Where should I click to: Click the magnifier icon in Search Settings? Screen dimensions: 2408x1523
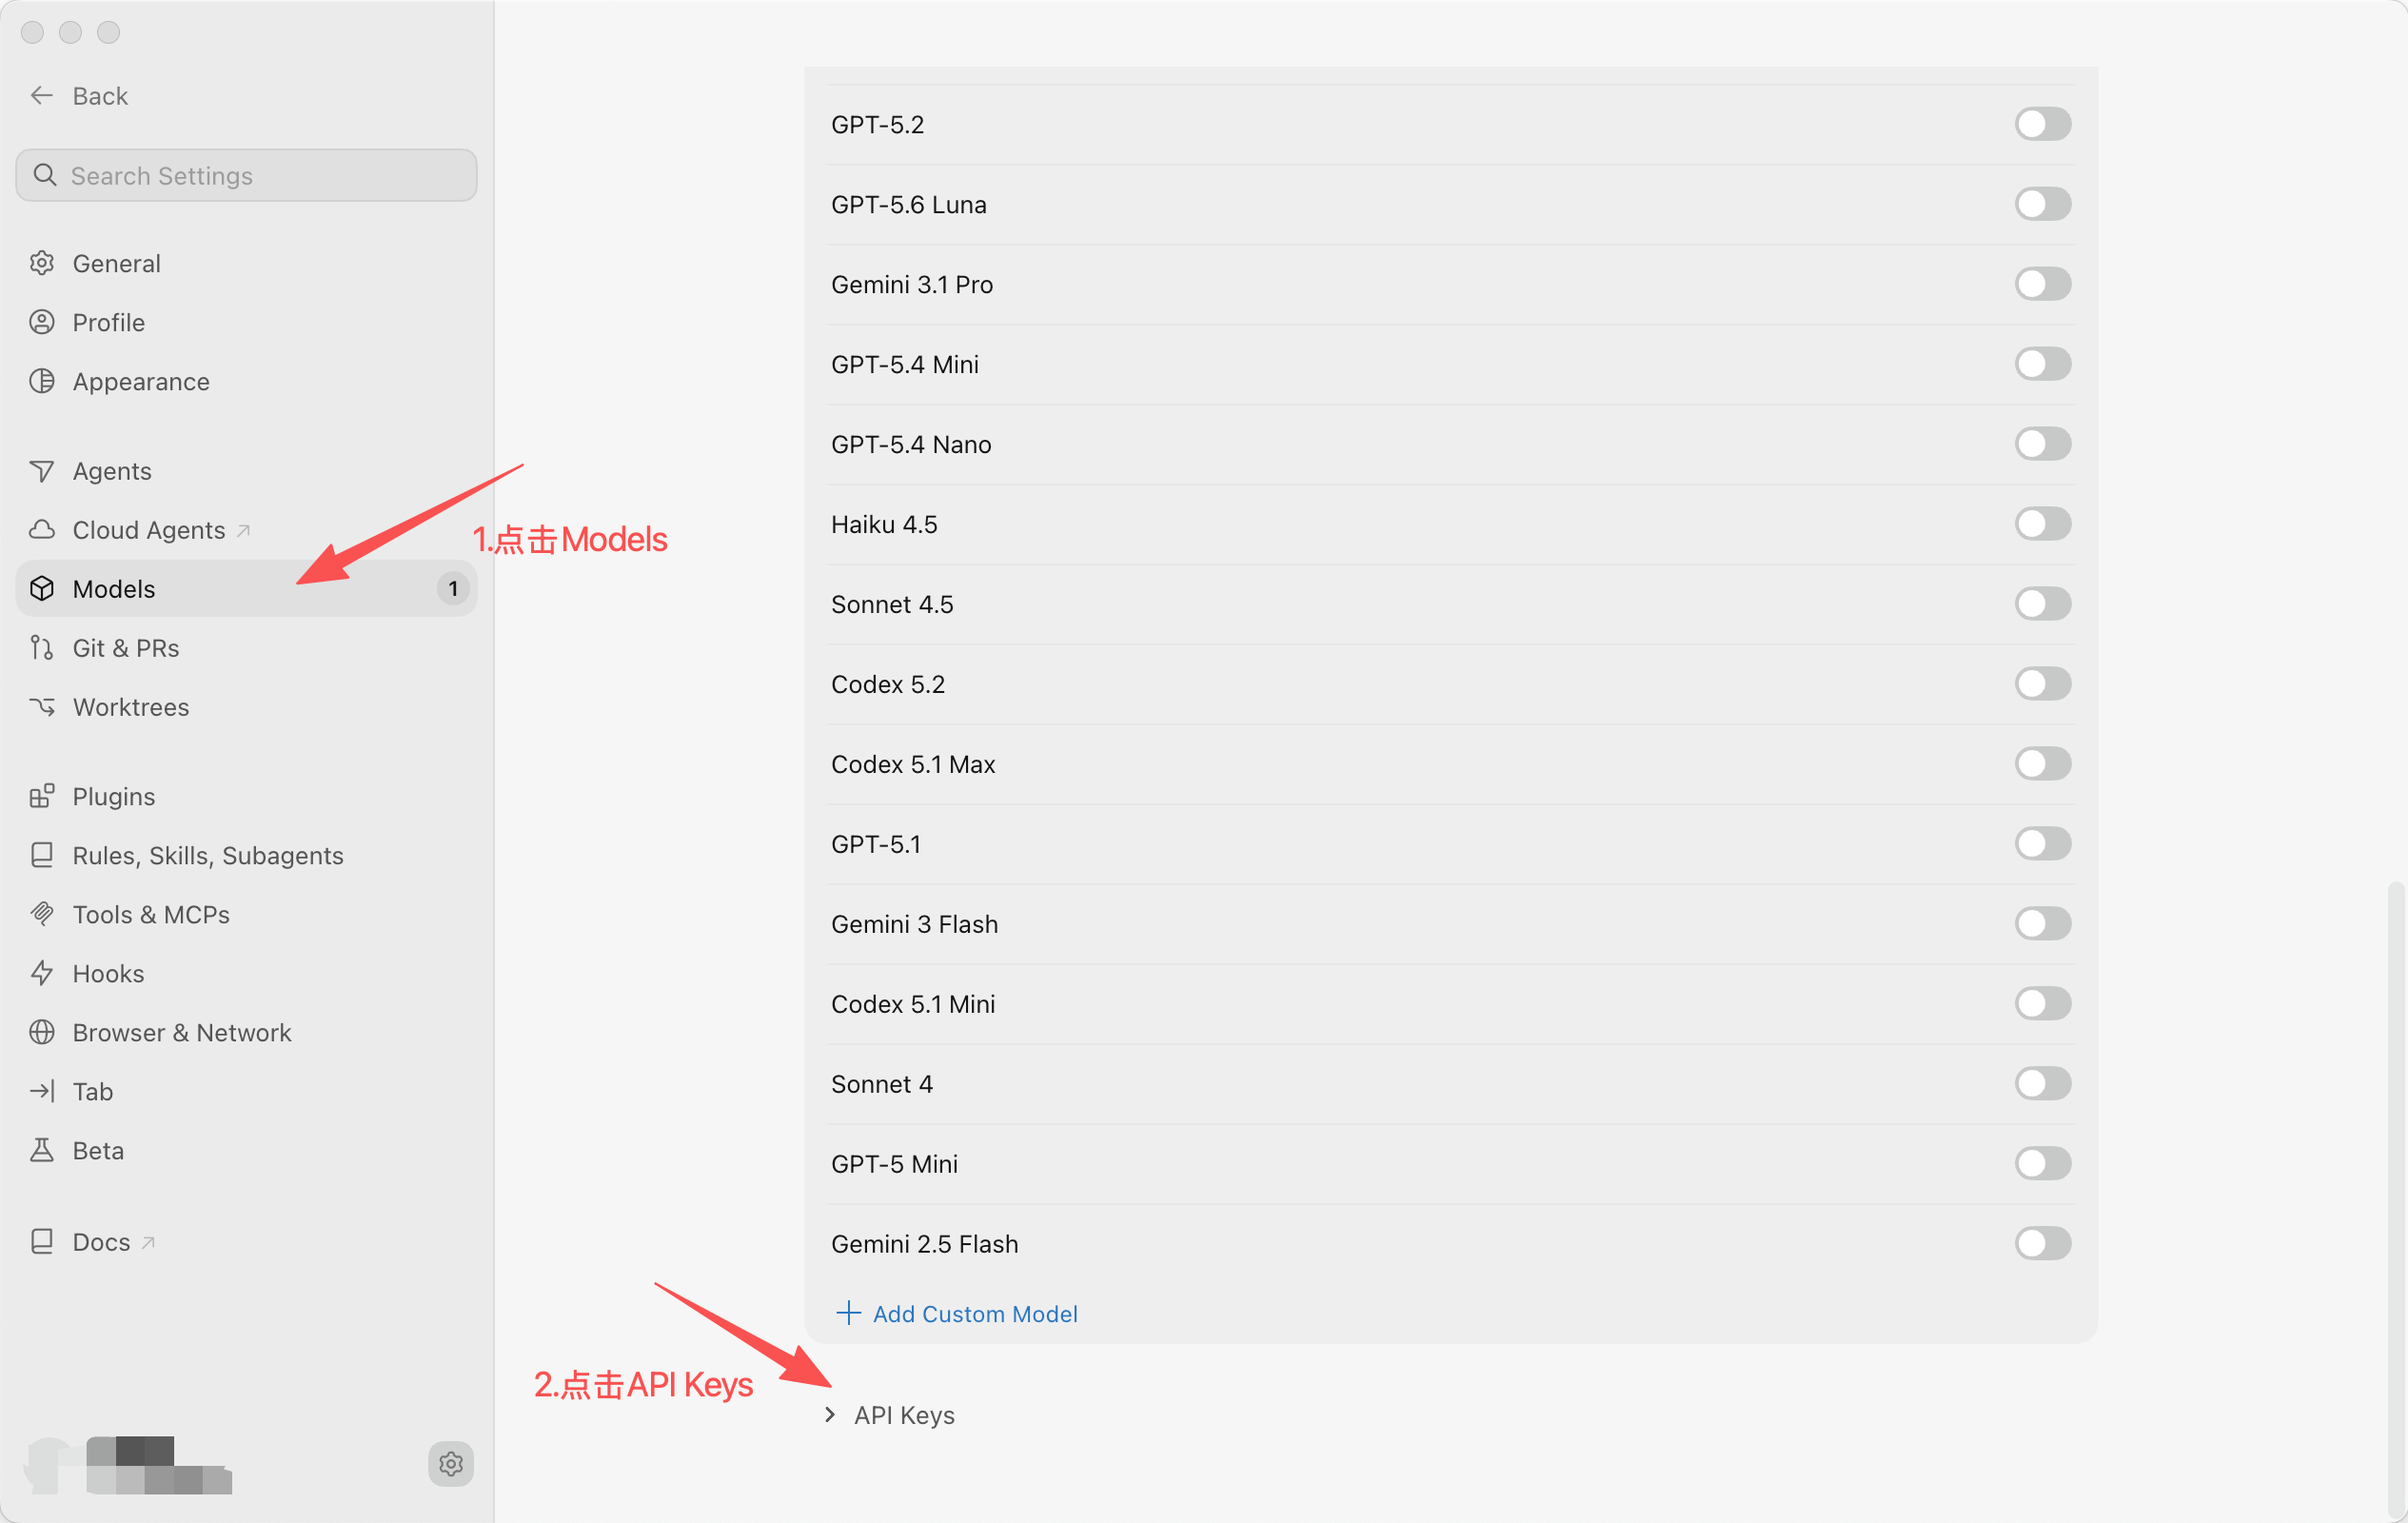pyautogui.click(x=45, y=175)
